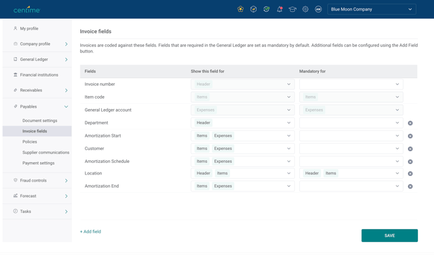
Task: Remove the Amortization Start field
Action: click(x=410, y=136)
